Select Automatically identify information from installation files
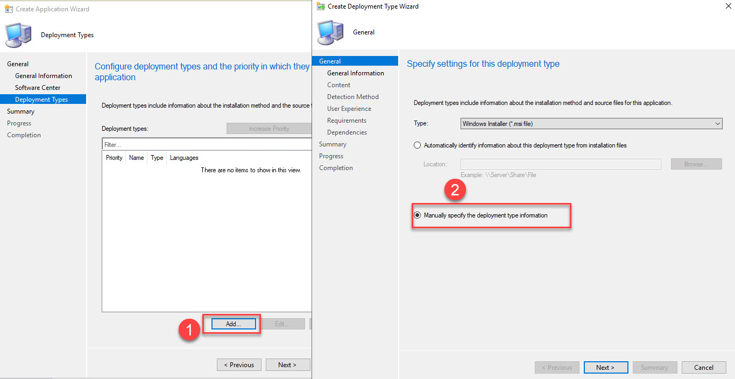This screenshot has height=379, width=735. point(418,145)
